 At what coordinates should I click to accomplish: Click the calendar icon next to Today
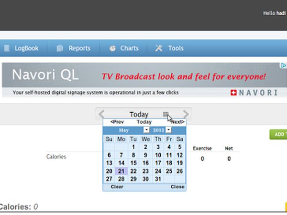coord(166,115)
